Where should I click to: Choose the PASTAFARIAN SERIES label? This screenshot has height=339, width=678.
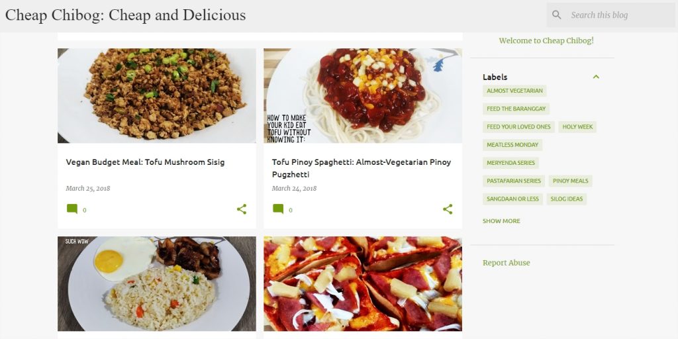click(x=514, y=181)
